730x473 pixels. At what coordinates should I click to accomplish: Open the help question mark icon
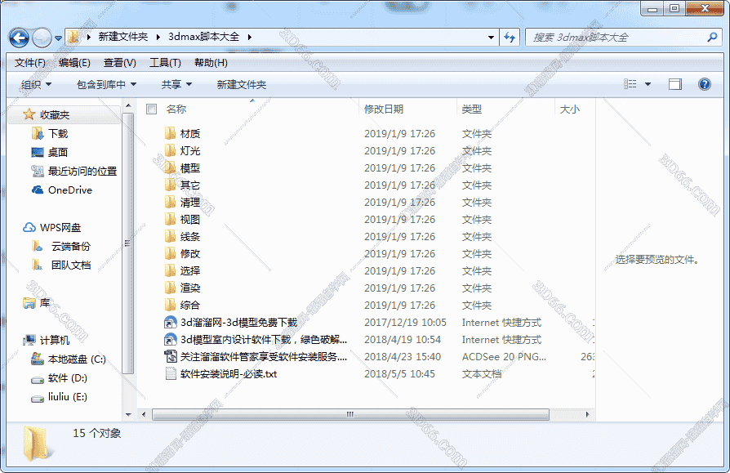704,84
